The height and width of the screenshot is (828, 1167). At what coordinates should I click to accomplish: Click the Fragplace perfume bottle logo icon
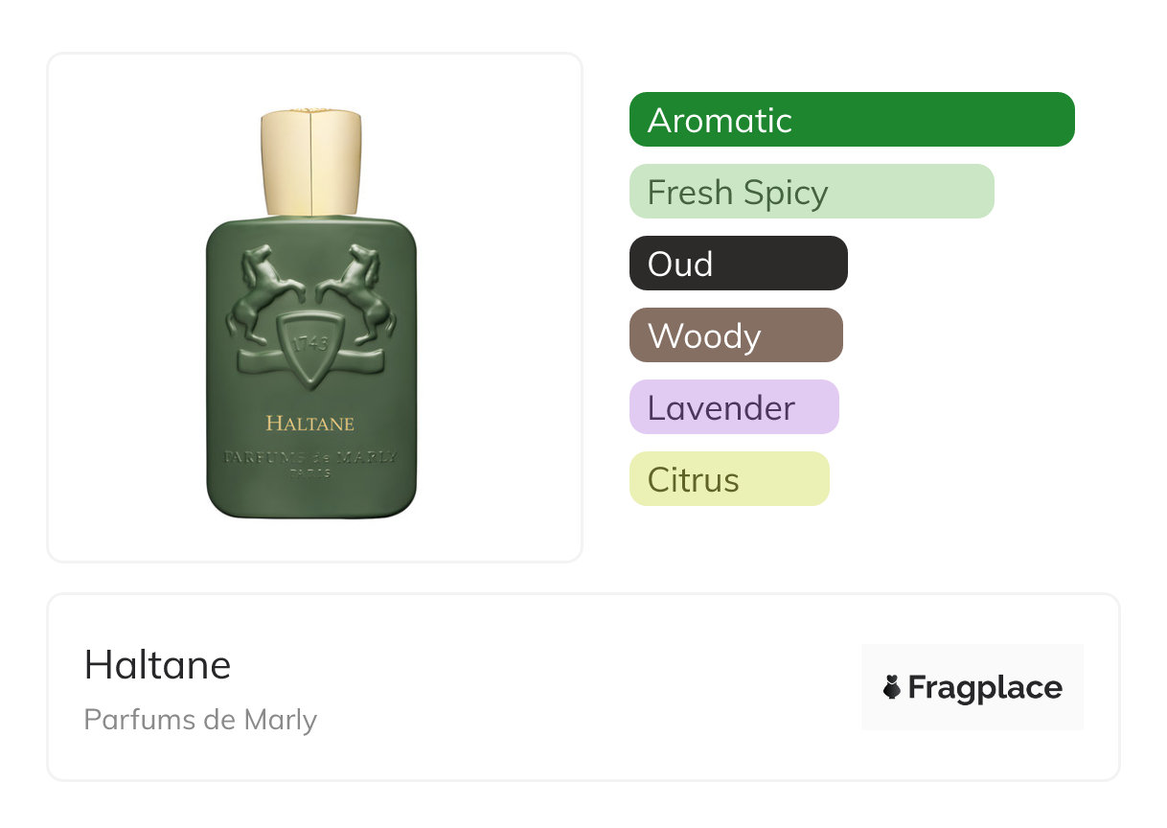tap(892, 687)
